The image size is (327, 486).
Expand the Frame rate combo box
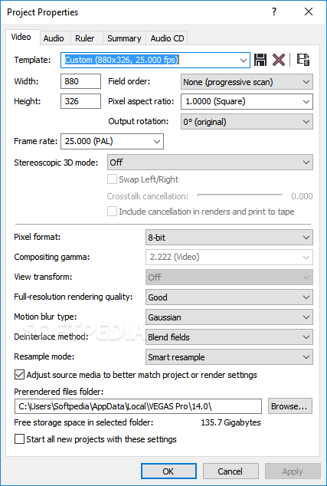pos(112,142)
